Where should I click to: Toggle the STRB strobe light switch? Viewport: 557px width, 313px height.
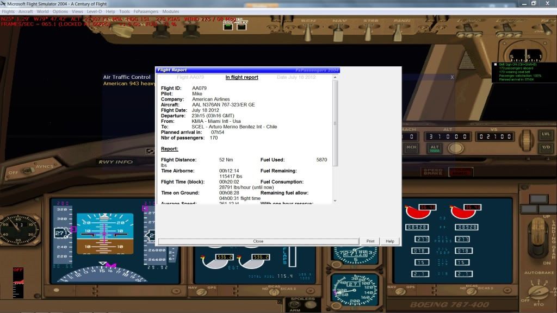369,33
